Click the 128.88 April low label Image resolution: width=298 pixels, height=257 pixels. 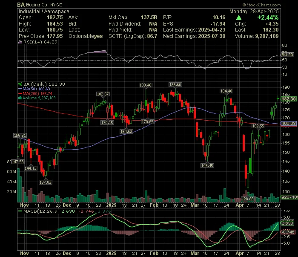click(248, 199)
